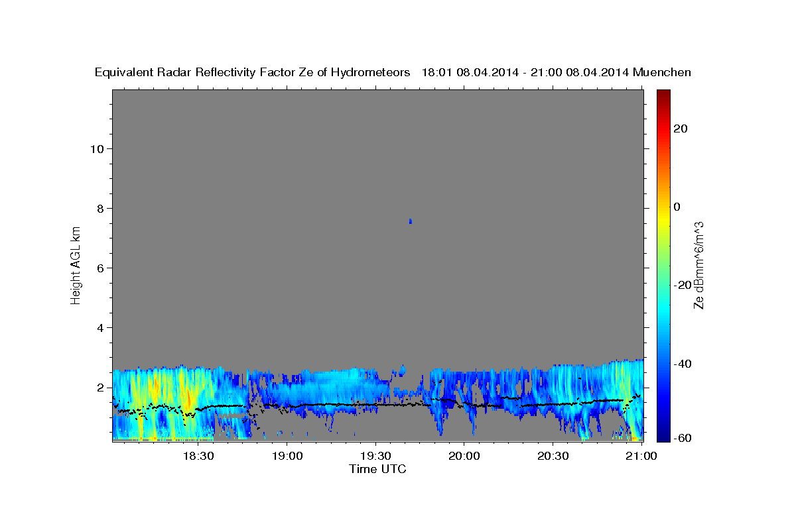Click the 'Time UTC' axis label
Image resolution: width=796 pixels, height=530 pixels.
click(377, 469)
